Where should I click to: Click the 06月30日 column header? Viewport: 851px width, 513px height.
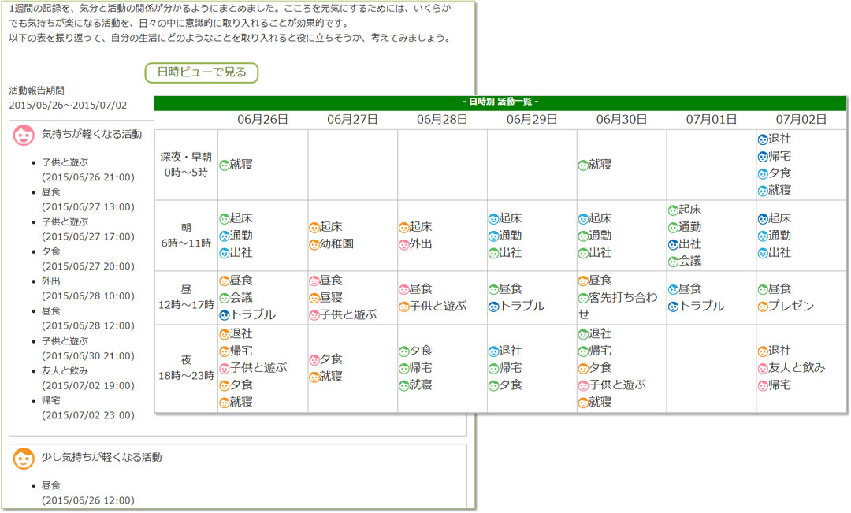pos(622,120)
